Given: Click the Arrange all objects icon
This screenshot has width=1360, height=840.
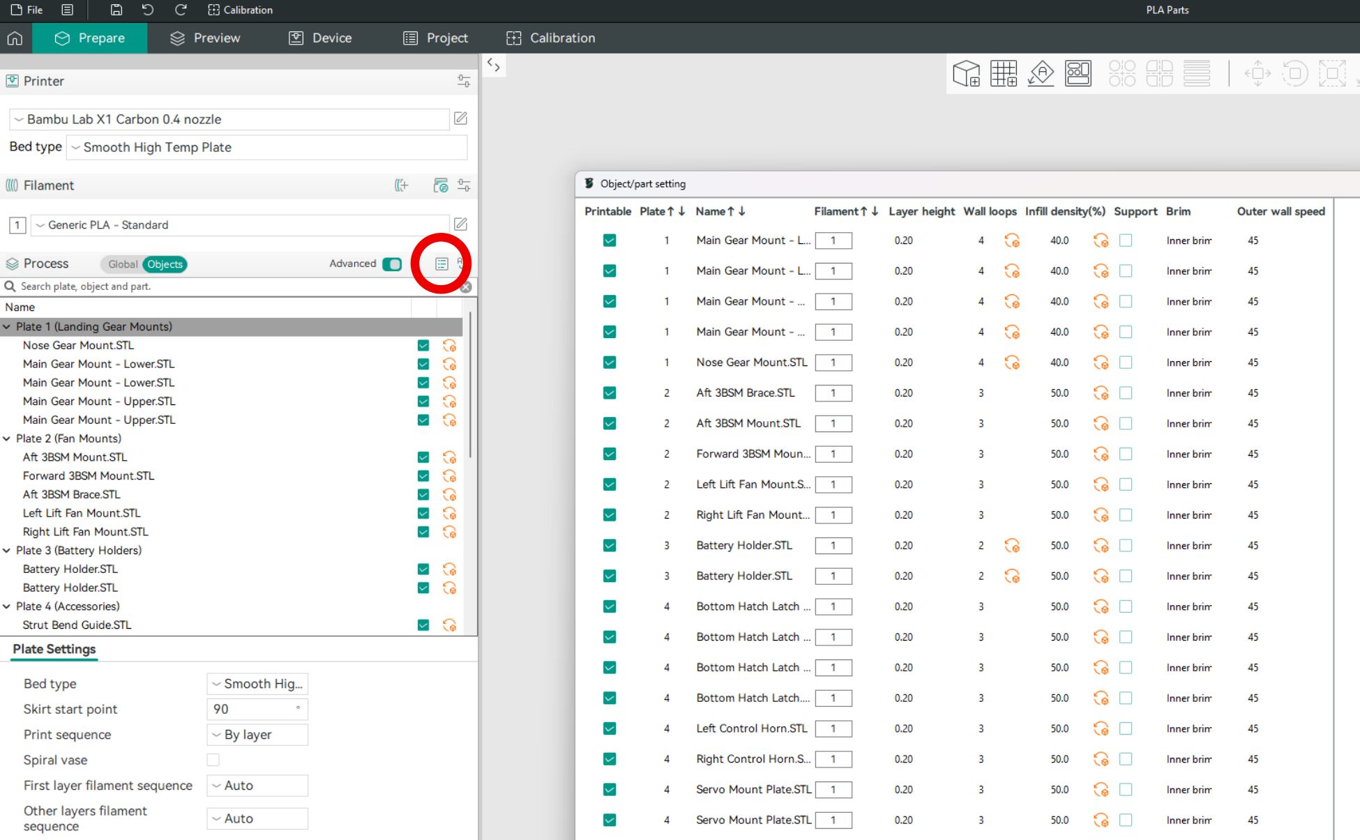Looking at the screenshot, I should coord(1078,73).
